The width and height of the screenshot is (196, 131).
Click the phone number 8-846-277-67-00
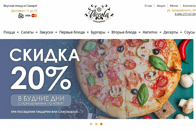pos(185,14)
